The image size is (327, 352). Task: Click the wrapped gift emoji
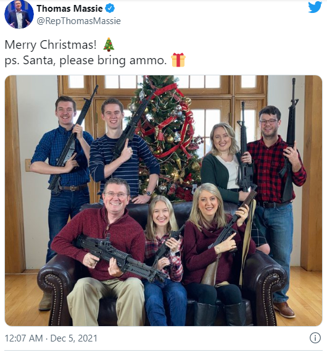(178, 60)
